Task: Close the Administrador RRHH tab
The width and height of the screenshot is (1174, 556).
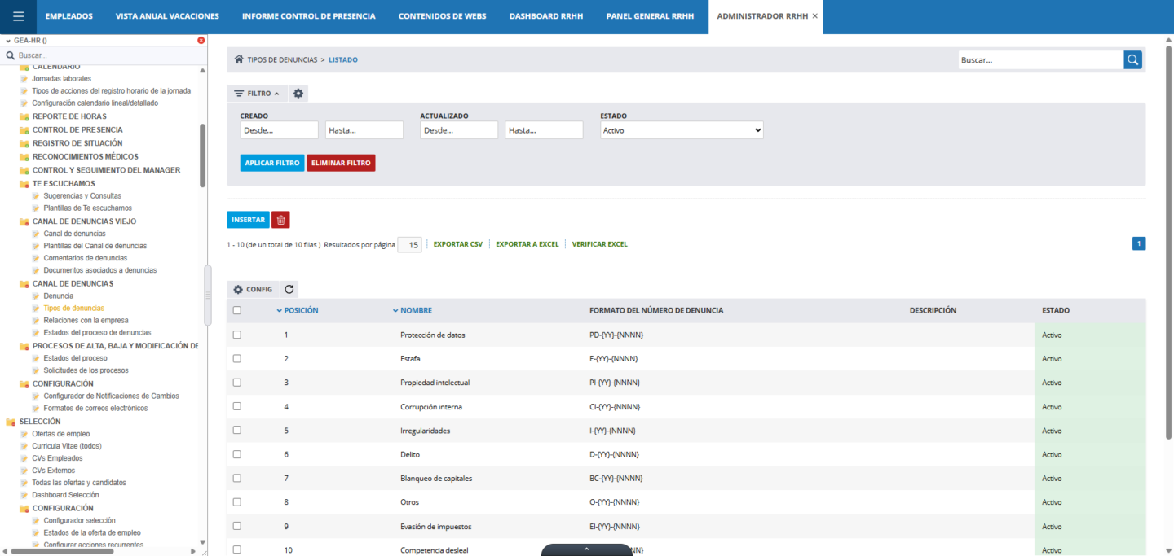Action: point(814,16)
